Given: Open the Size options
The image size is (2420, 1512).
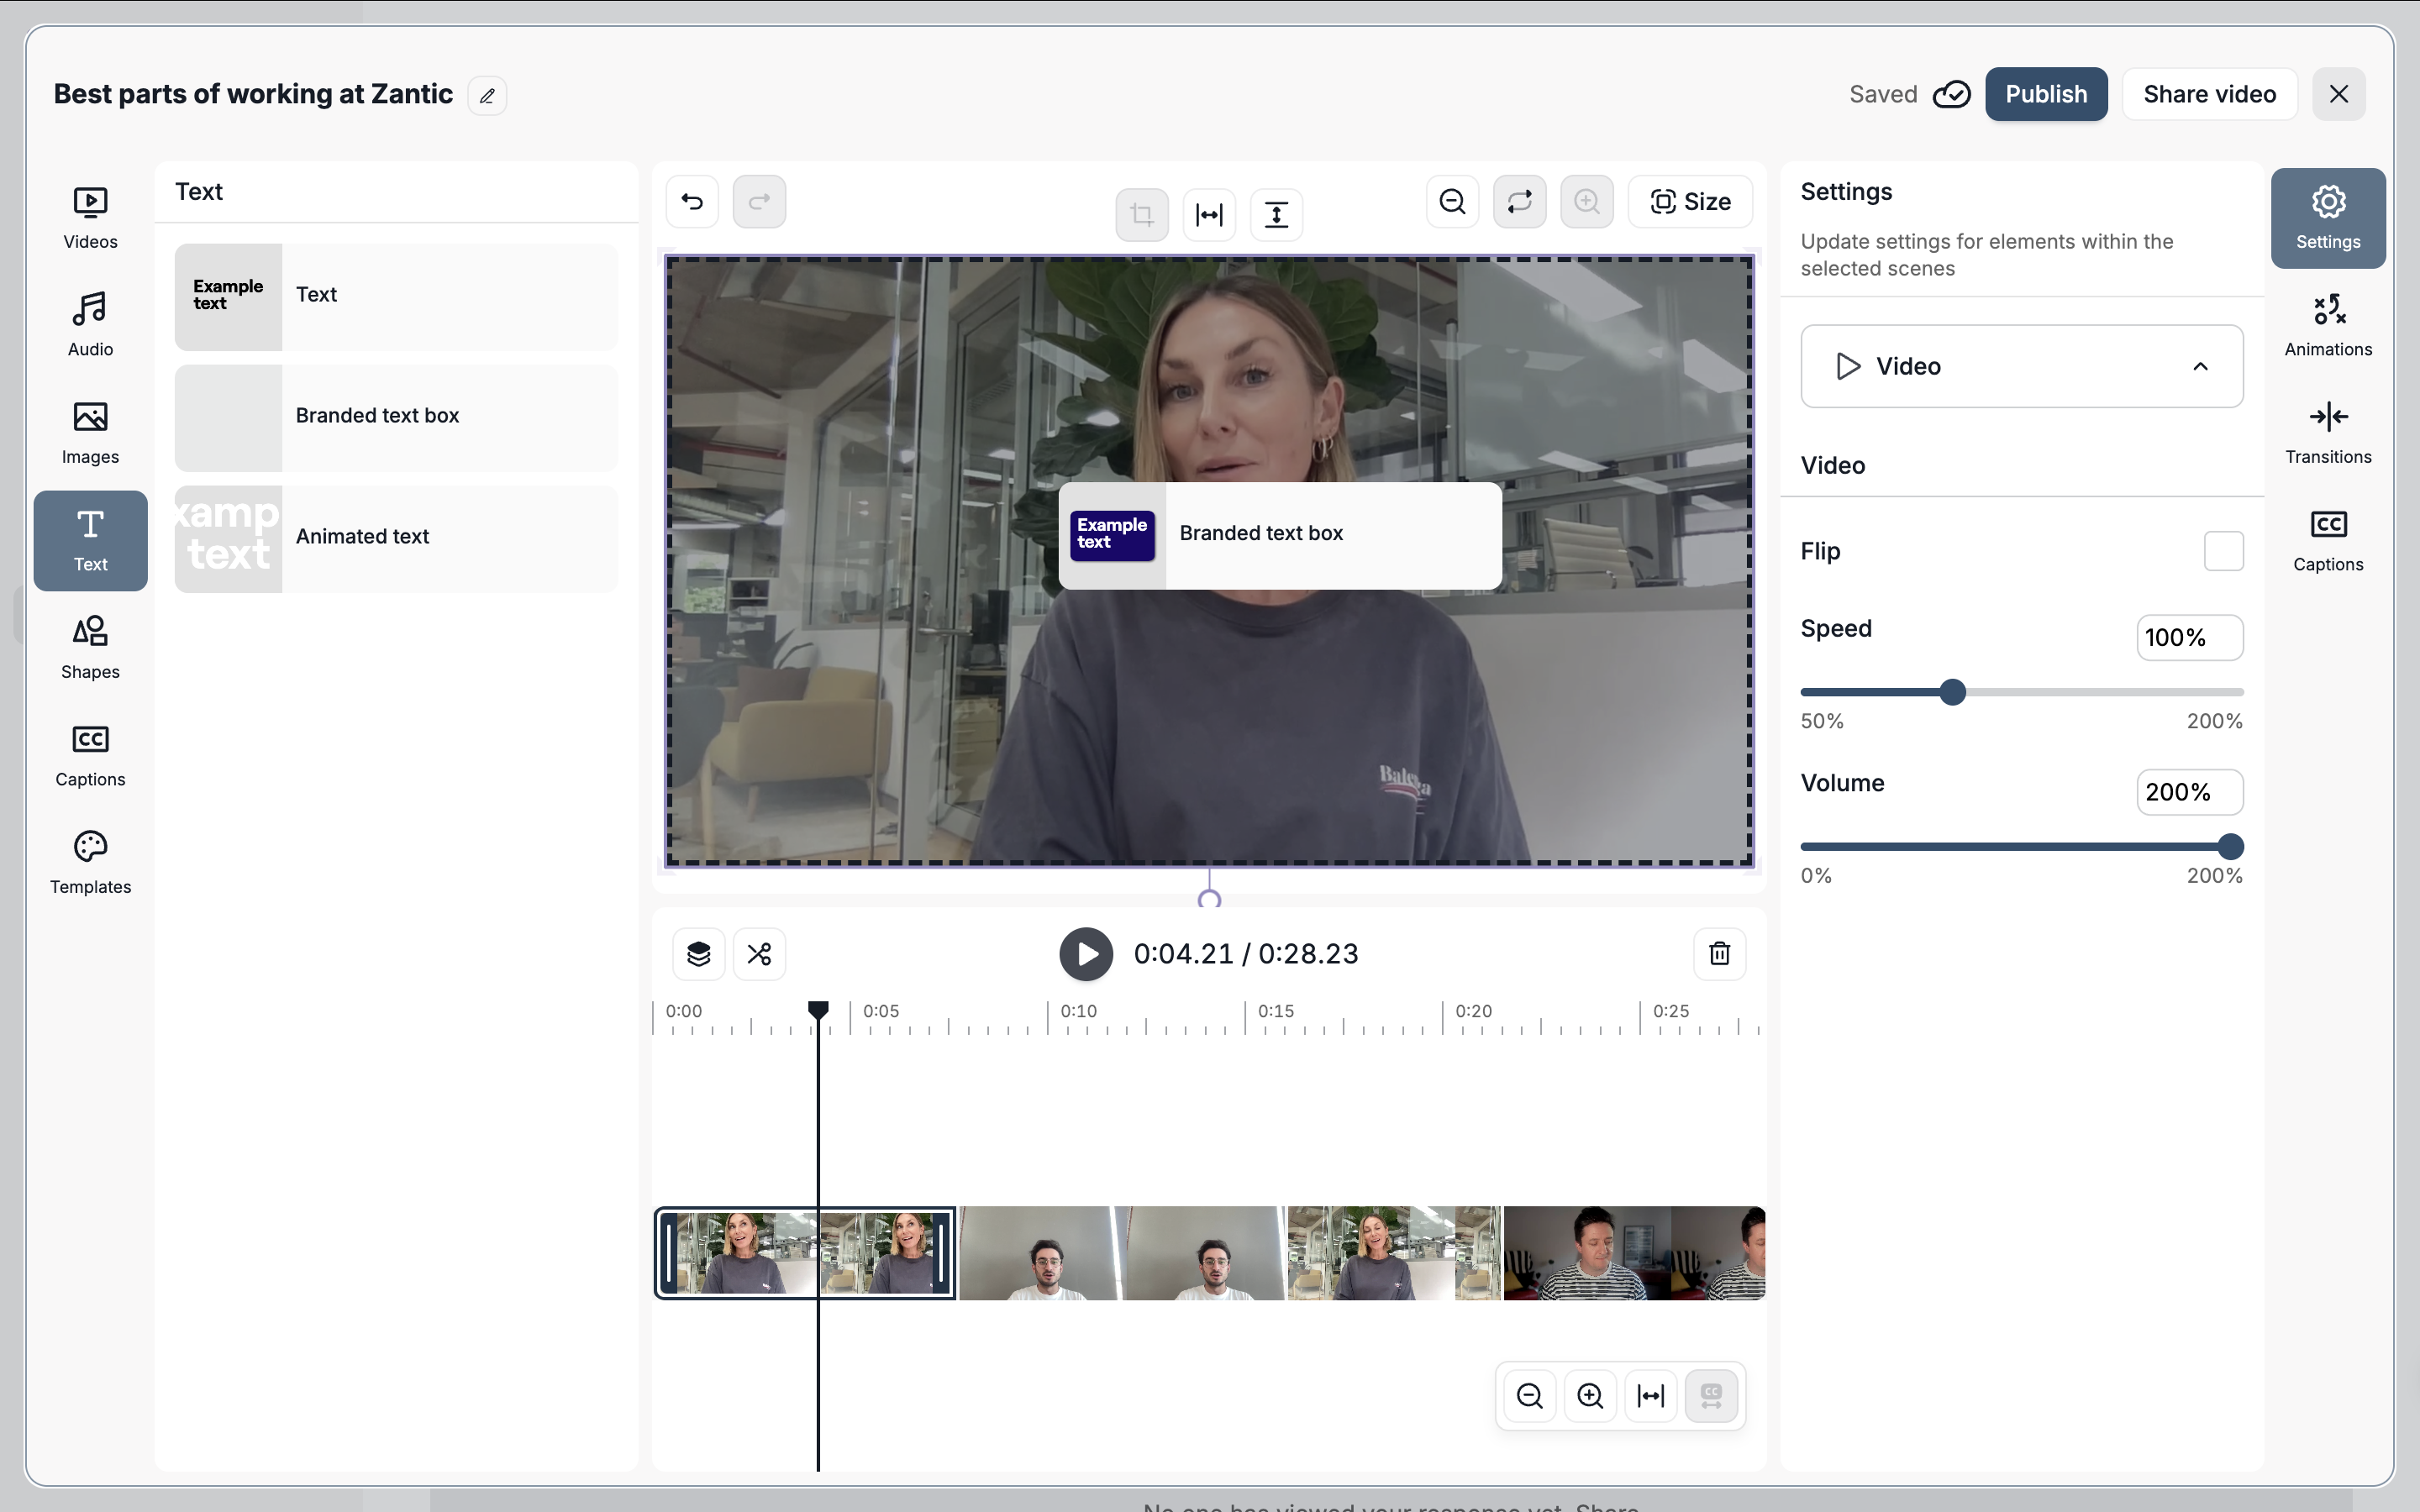Looking at the screenshot, I should coord(1690,201).
